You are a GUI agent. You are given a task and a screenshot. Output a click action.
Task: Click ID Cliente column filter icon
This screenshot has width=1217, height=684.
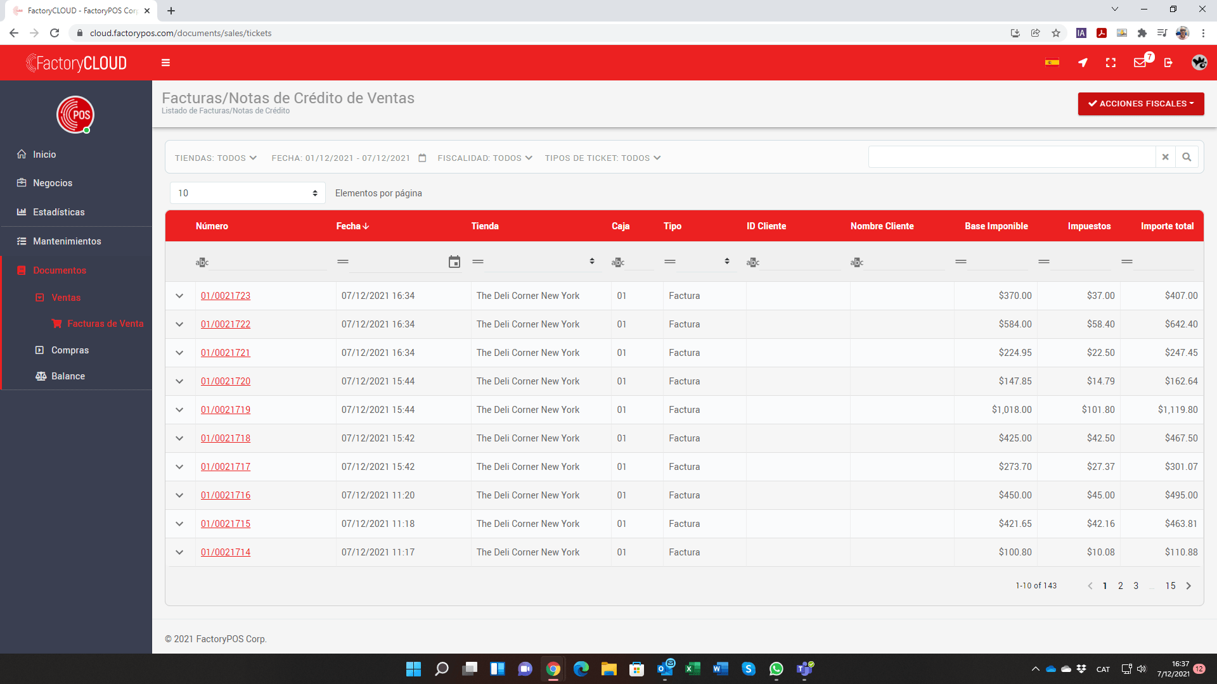[x=752, y=262]
